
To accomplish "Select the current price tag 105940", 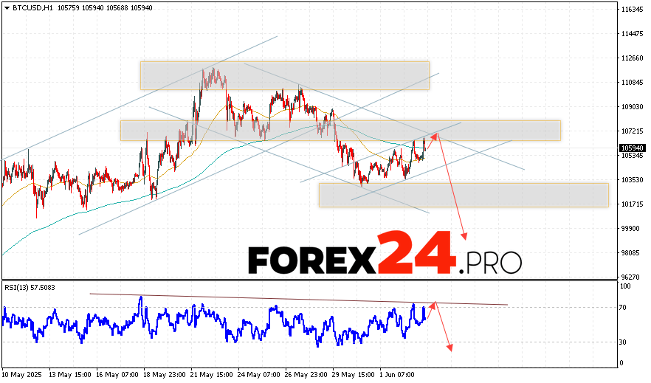I will (x=632, y=148).
